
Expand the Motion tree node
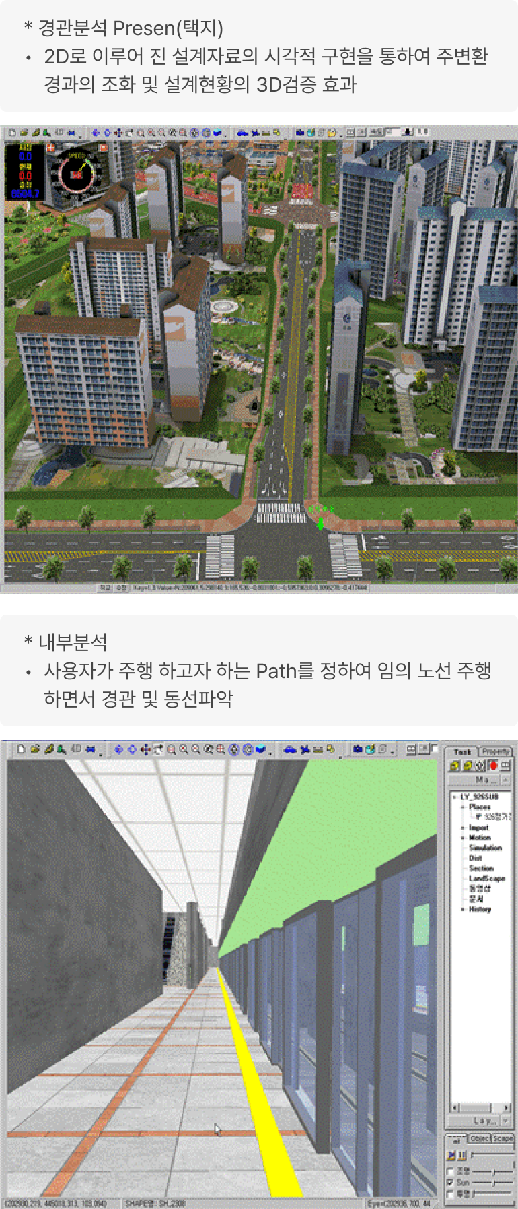tap(463, 838)
